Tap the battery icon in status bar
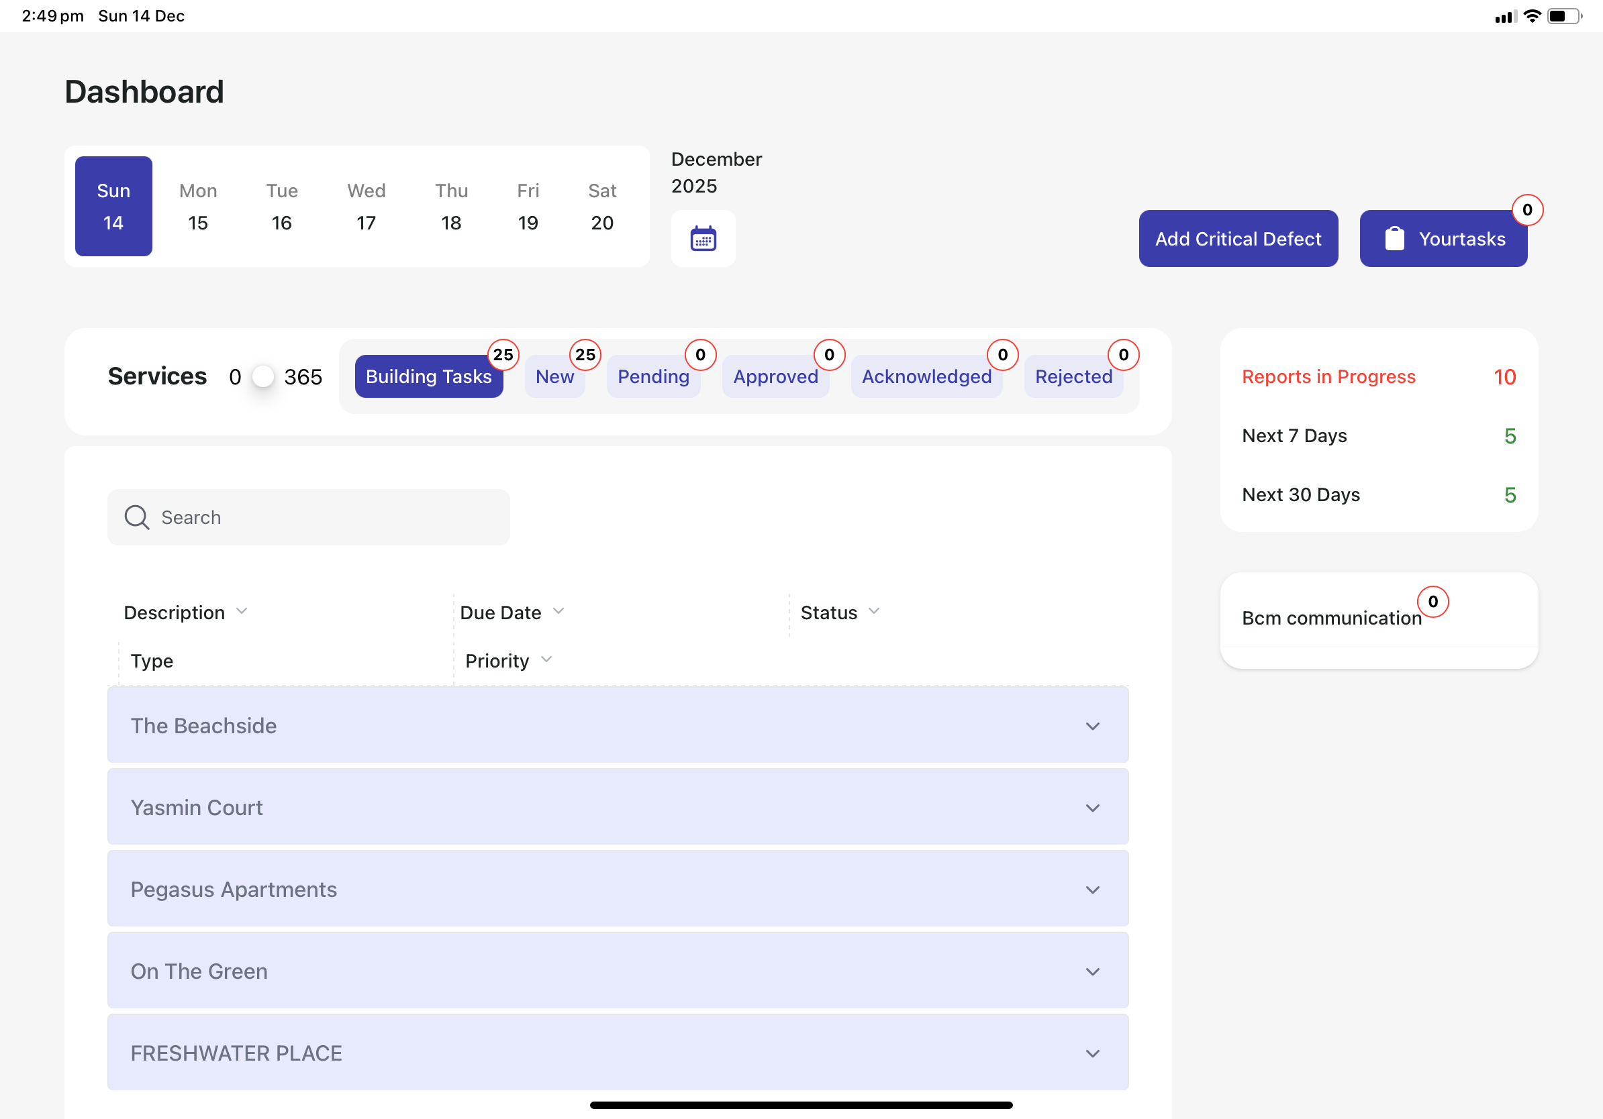The width and height of the screenshot is (1603, 1119). tap(1564, 16)
